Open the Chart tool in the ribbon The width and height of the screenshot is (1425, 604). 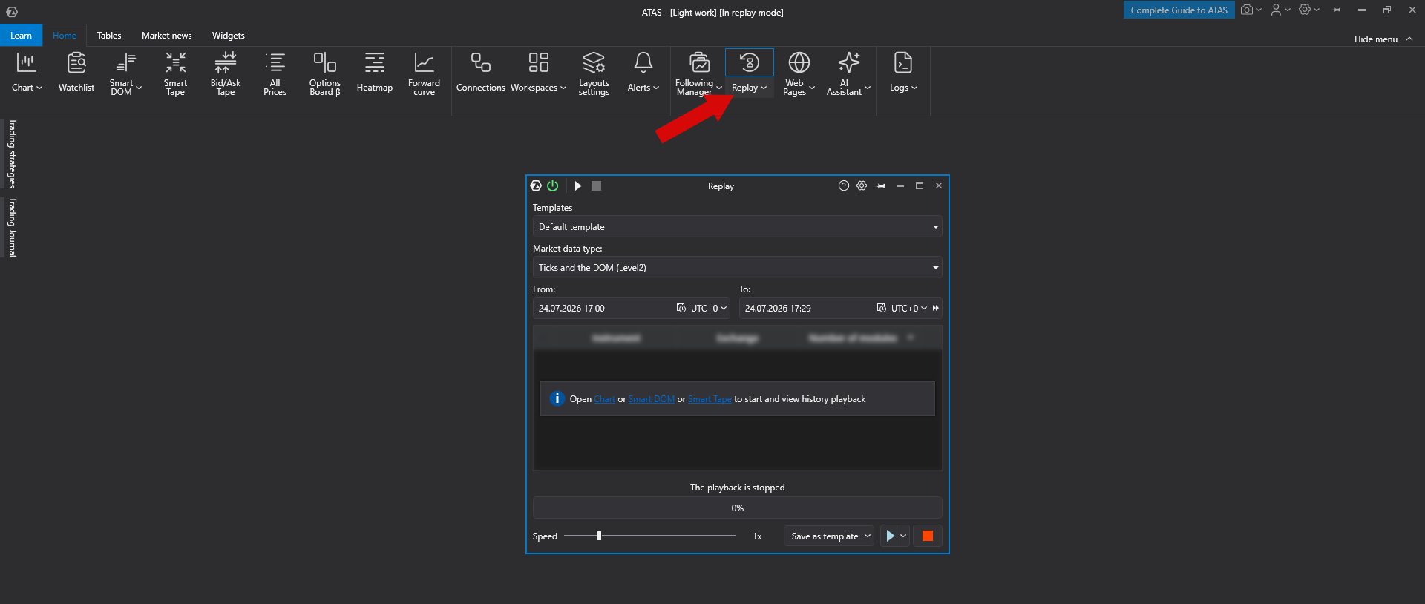[x=27, y=72]
